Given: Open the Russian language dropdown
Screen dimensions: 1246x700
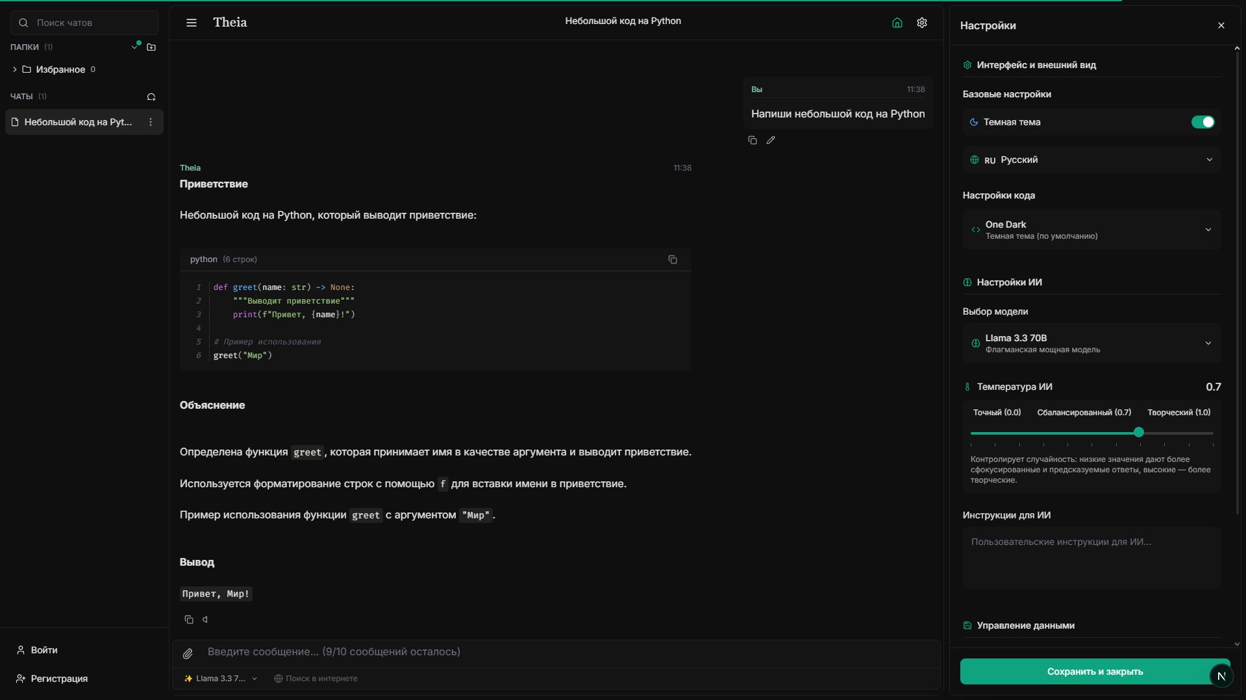Looking at the screenshot, I should [1091, 160].
